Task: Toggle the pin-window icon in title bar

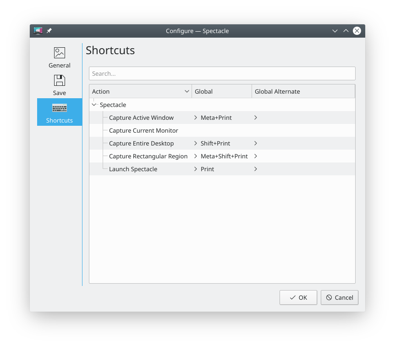Action: coord(49,31)
